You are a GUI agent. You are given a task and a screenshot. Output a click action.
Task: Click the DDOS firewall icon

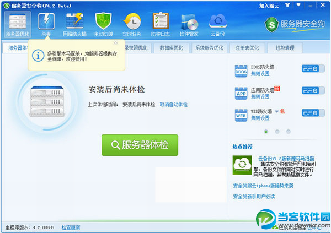[241, 71]
